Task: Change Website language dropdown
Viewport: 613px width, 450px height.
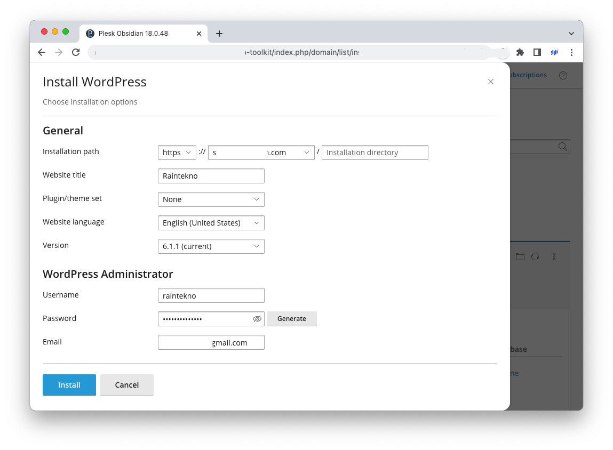Action: tap(211, 223)
